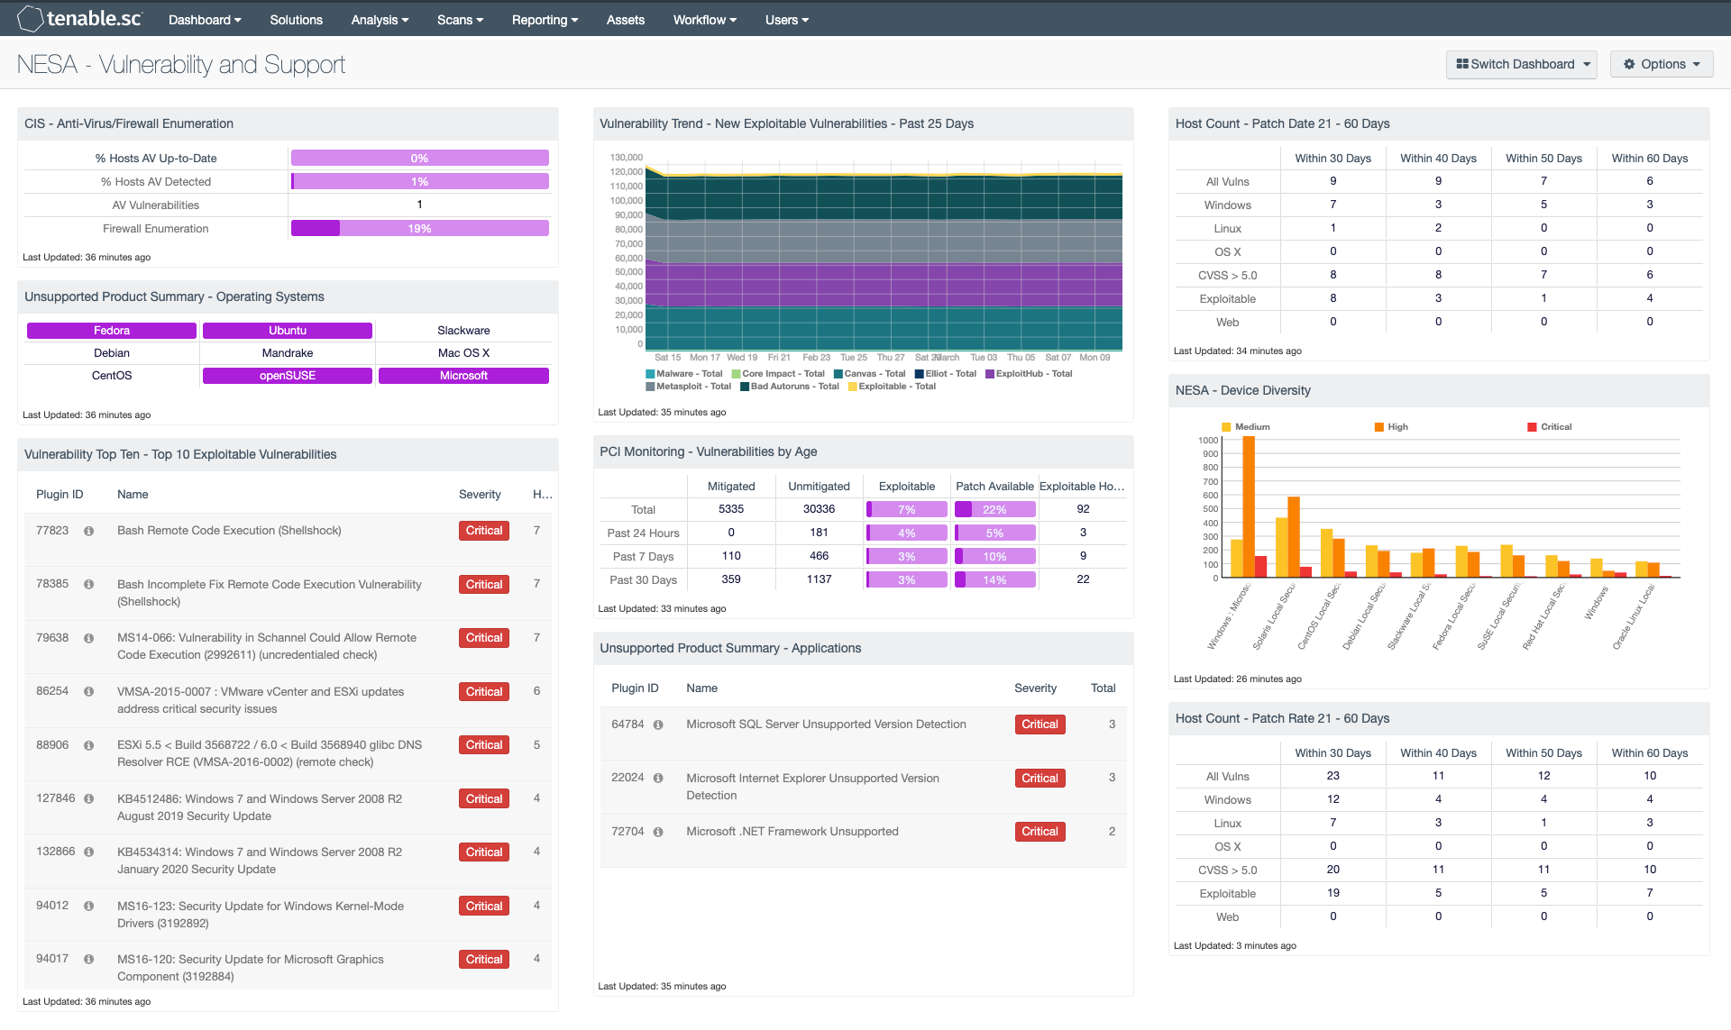Go to Solutions page
This screenshot has height=1030, width=1731.
pos(296,20)
